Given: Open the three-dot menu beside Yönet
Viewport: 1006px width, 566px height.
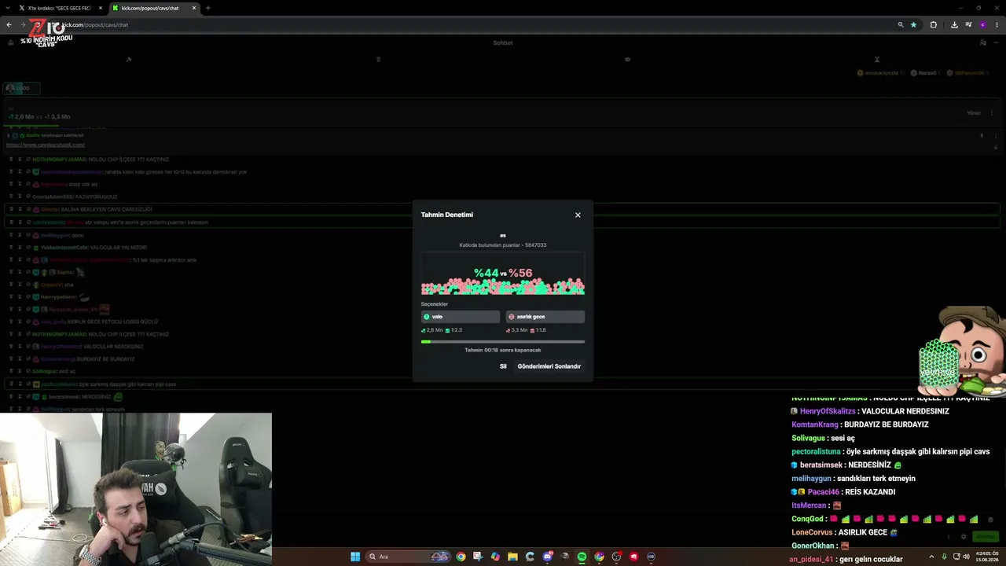Looking at the screenshot, I should [x=993, y=113].
